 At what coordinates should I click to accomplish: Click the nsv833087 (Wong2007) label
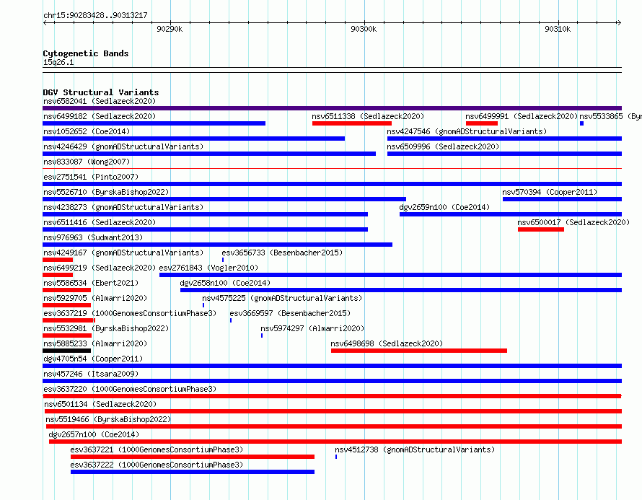point(87,162)
